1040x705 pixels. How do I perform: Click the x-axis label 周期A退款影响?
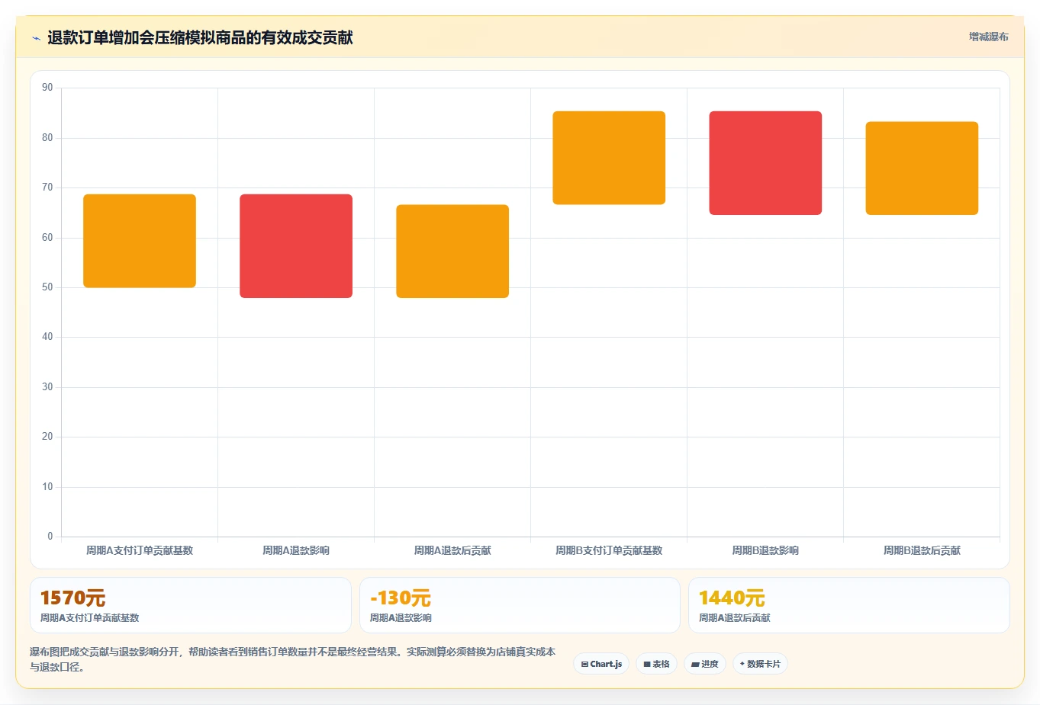click(296, 550)
